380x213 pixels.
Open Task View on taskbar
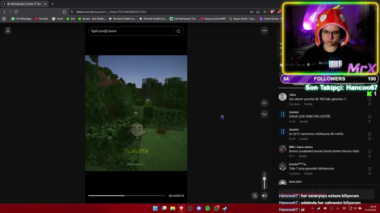(x=164, y=208)
